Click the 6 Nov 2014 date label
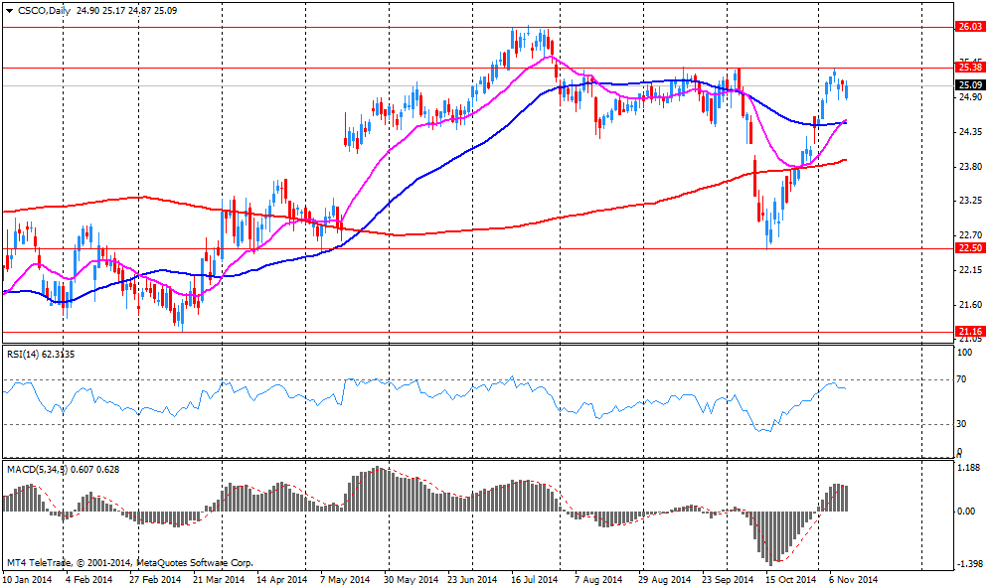The width and height of the screenshot is (993, 588). point(853,578)
